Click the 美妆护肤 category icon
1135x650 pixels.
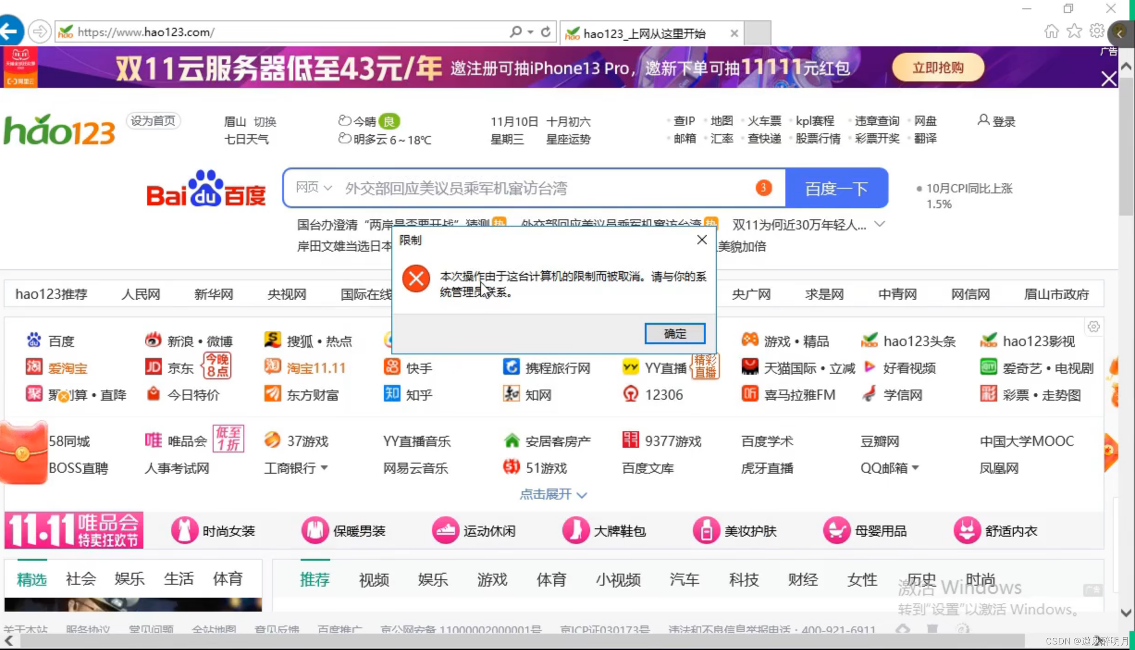(x=706, y=530)
